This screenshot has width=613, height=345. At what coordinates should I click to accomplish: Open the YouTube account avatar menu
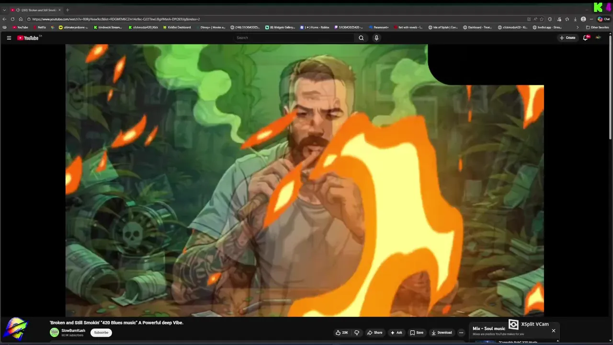pos(598,37)
